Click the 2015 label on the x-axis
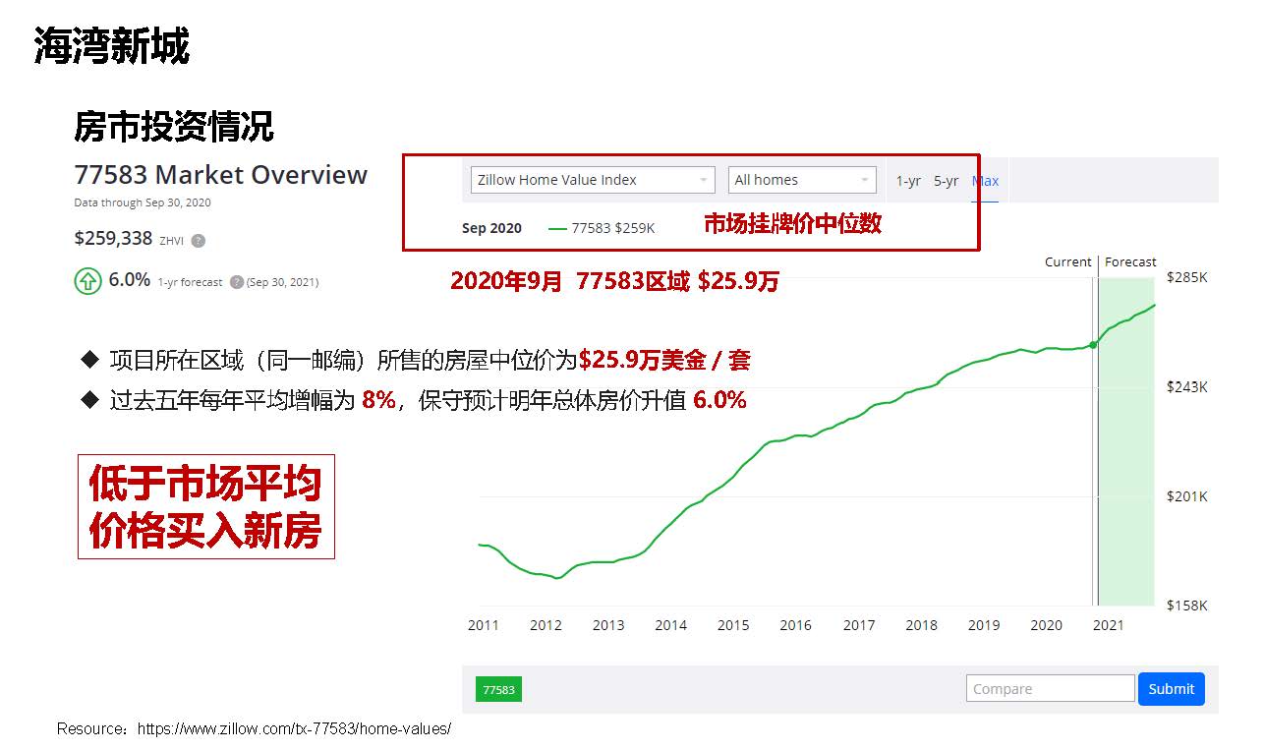The image size is (1264, 751). pos(733,625)
